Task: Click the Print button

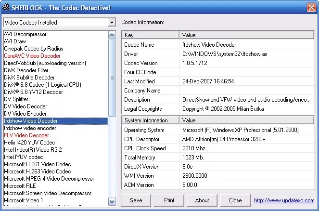Action: (x=169, y=200)
